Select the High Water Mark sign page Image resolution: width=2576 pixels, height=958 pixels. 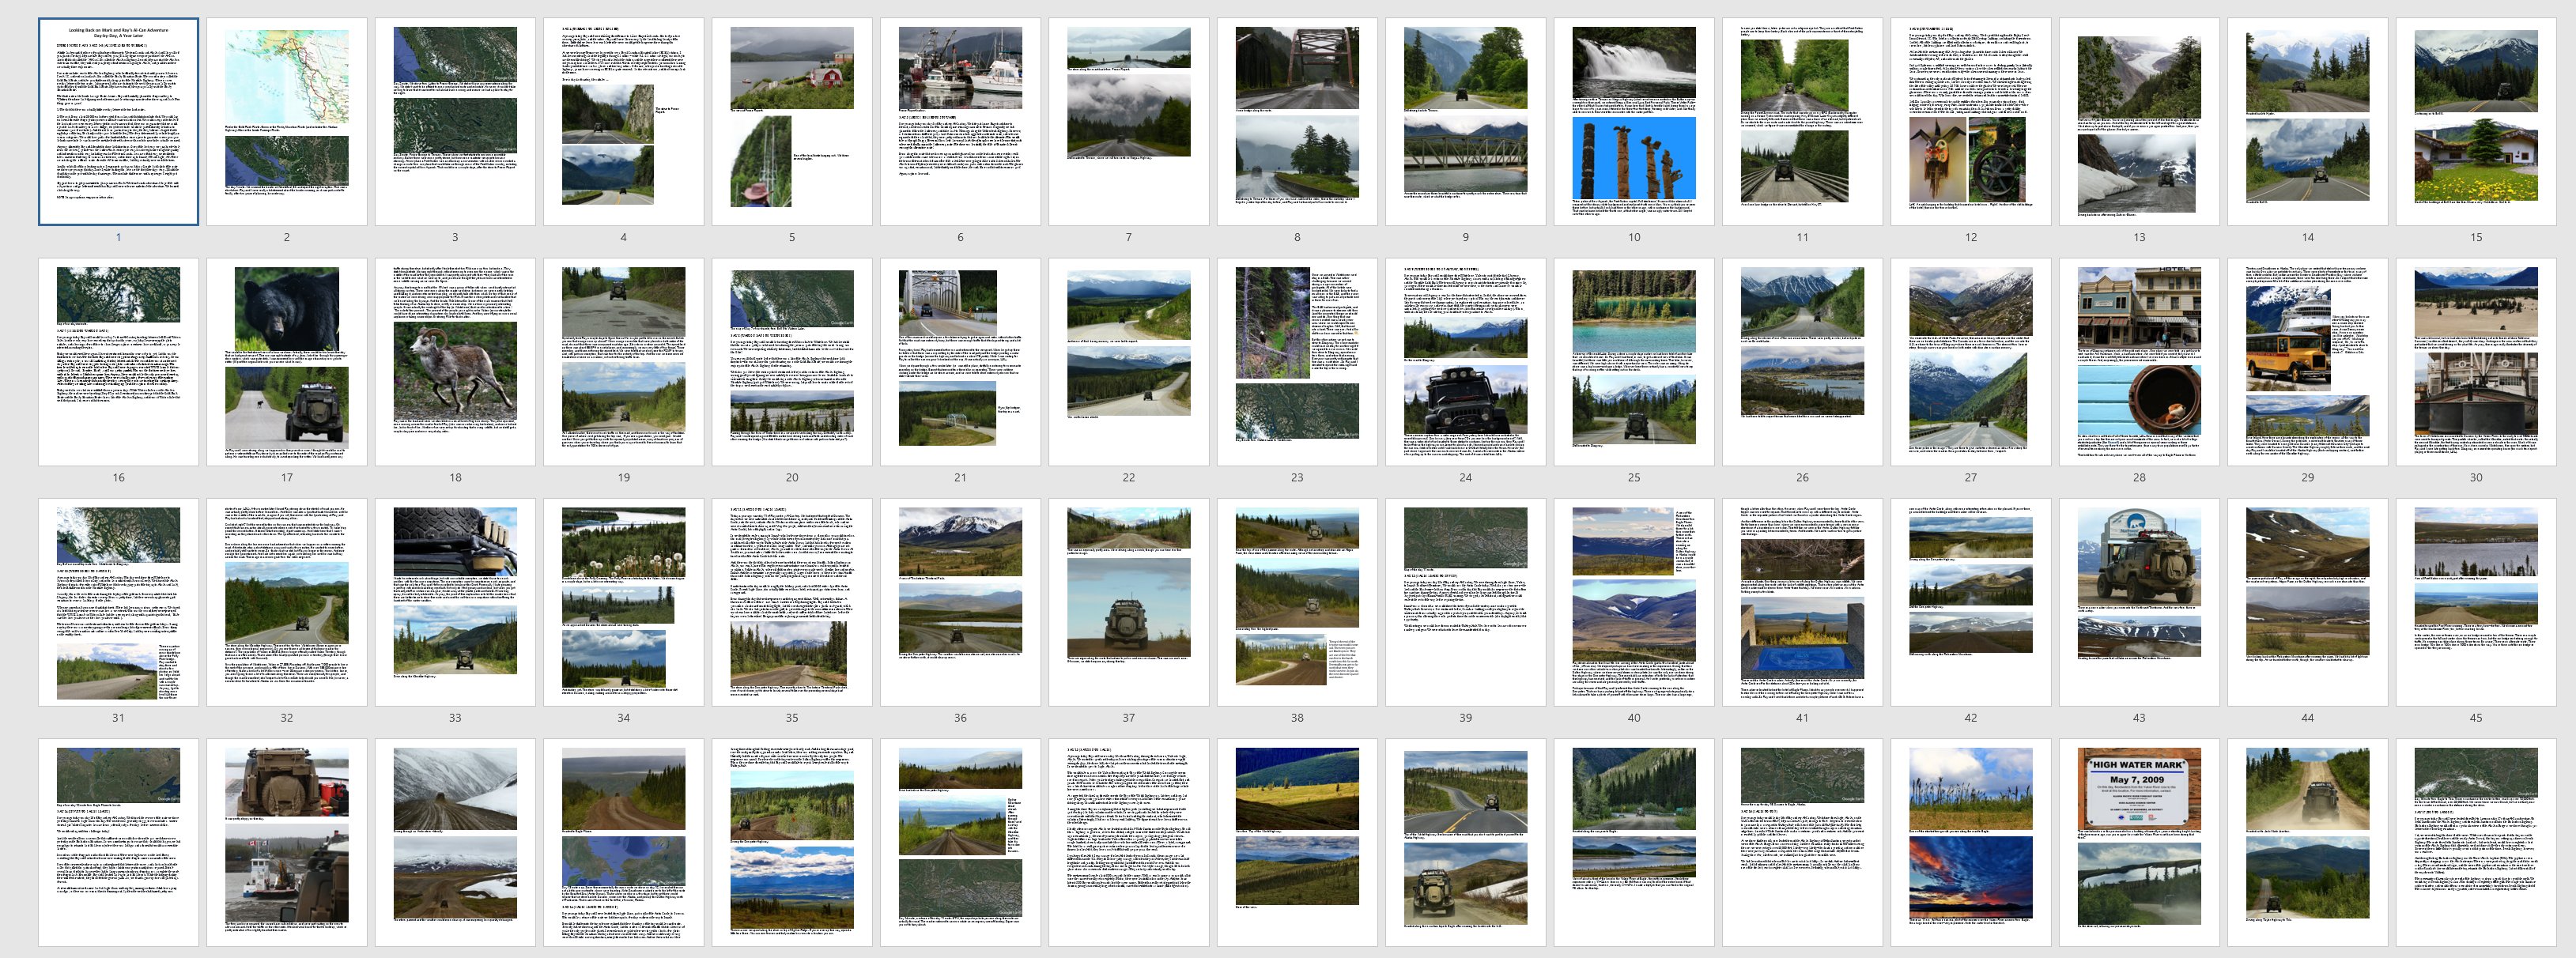point(2139,841)
